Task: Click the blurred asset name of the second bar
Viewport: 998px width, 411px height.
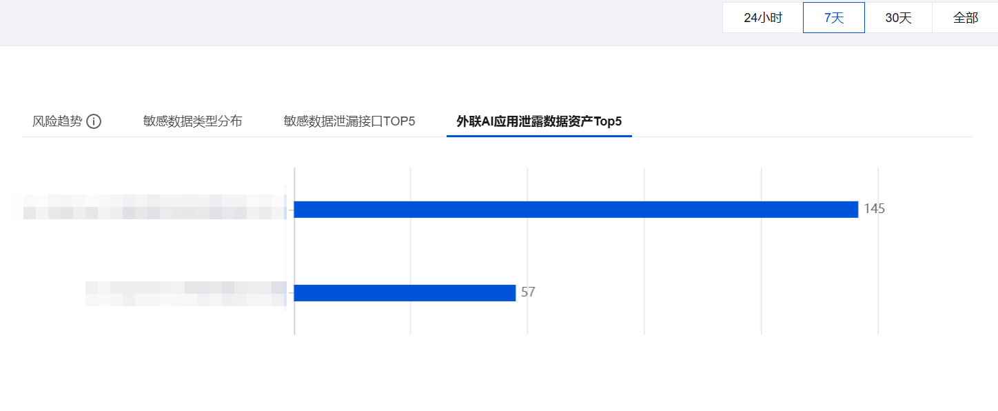Action: click(185, 293)
